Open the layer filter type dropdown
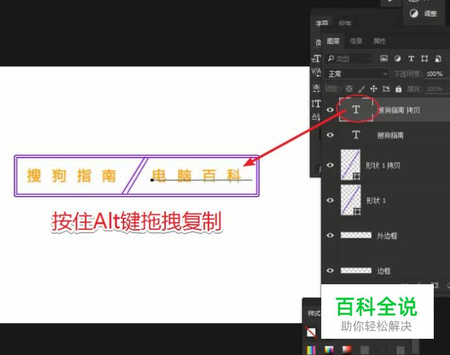This screenshot has height=355, width=450. (349, 59)
